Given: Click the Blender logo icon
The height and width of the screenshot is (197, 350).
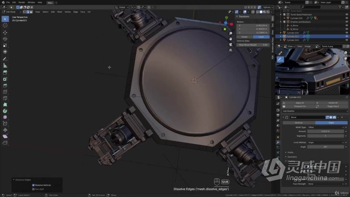Looking at the screenshot, I should (3, 3).
